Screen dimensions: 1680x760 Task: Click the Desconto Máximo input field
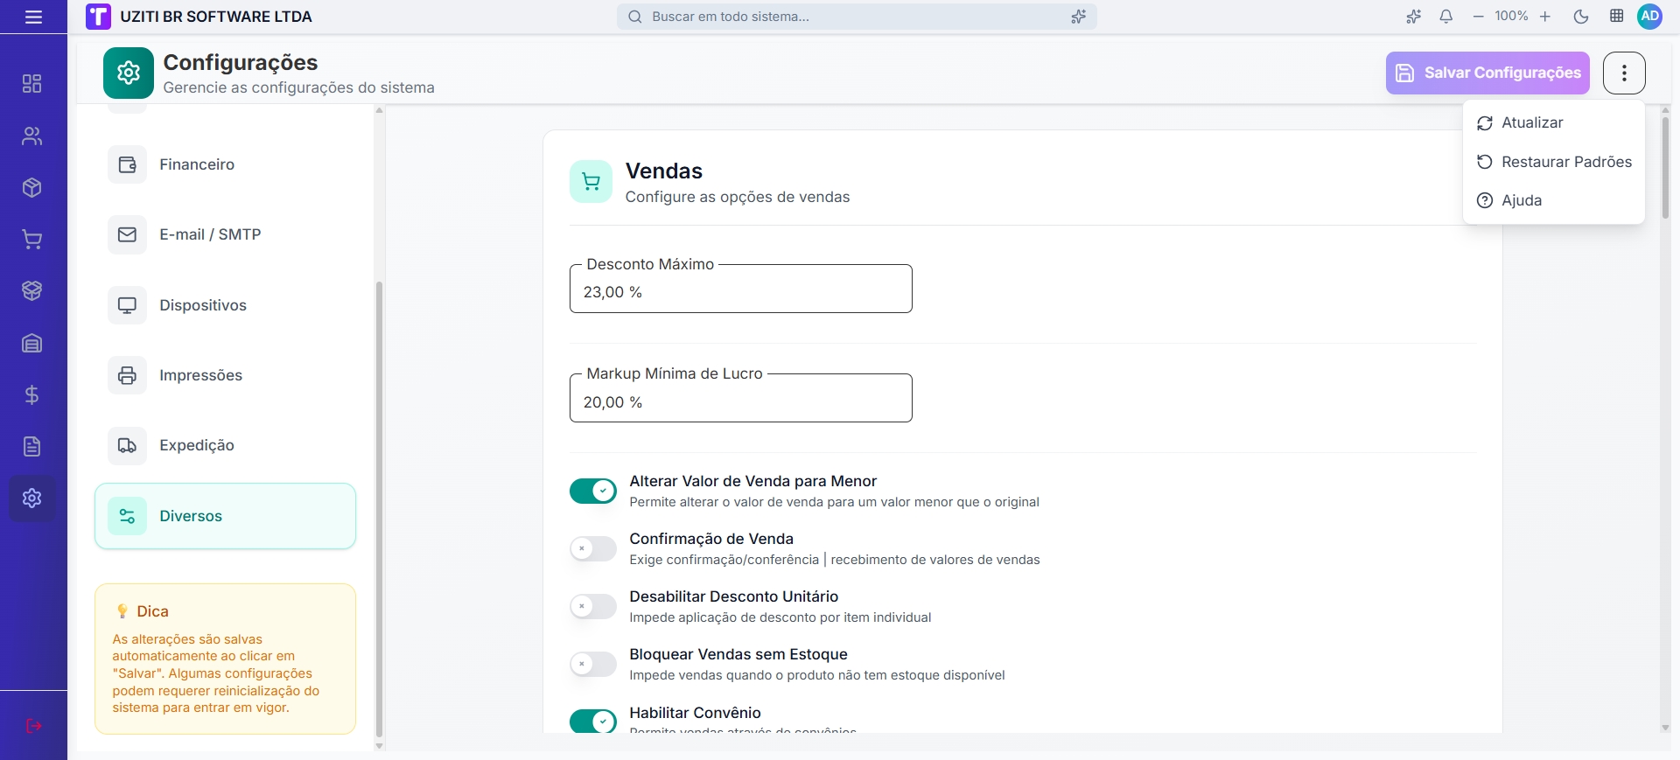740,289
